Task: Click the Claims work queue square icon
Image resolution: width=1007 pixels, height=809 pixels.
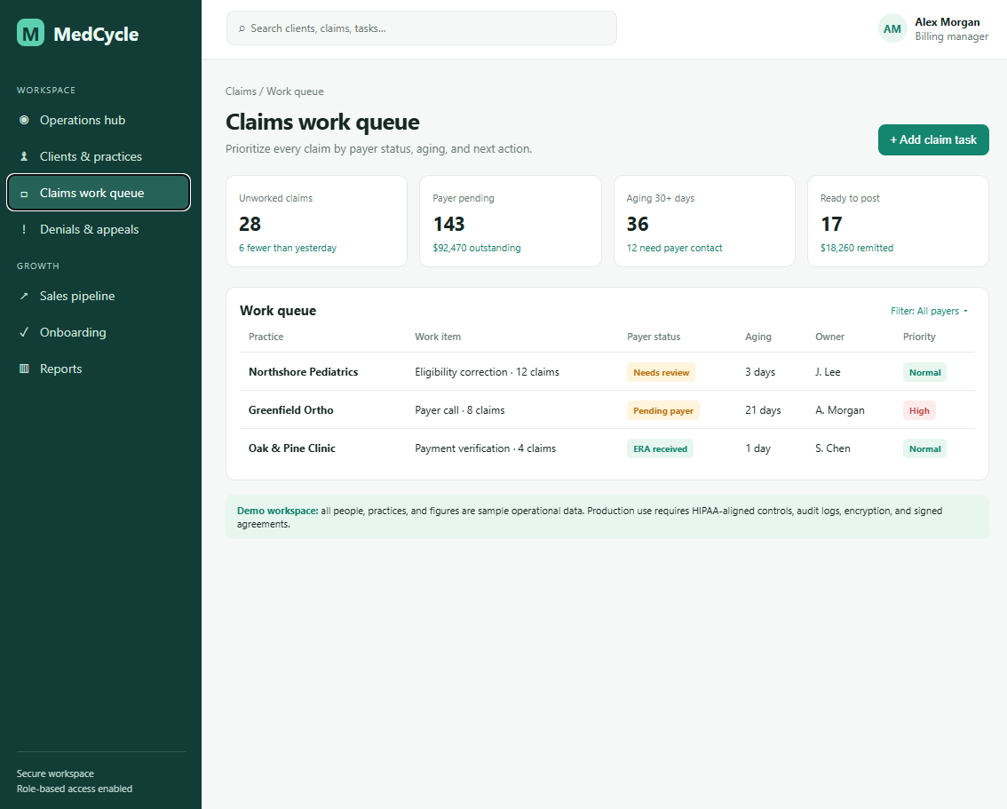Action: pyautogui.click(x=24, y=194)
